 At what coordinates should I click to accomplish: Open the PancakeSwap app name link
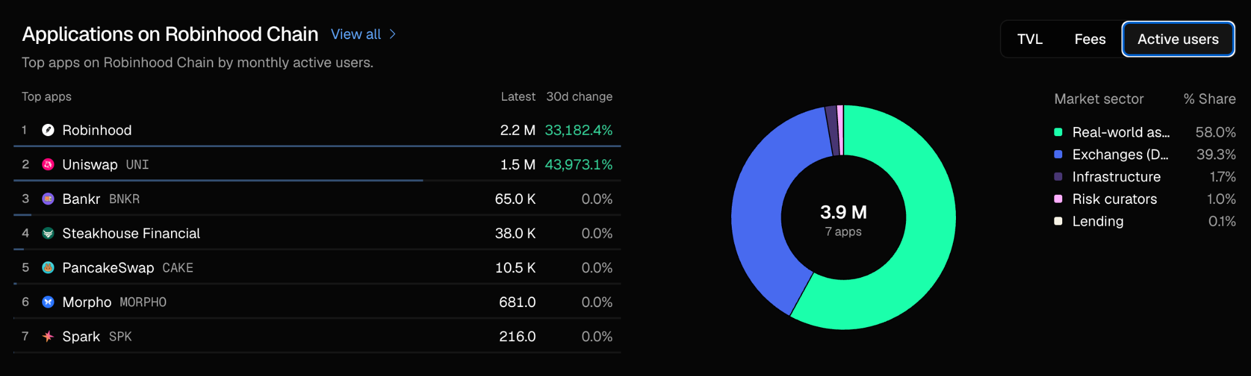(108, 268)
